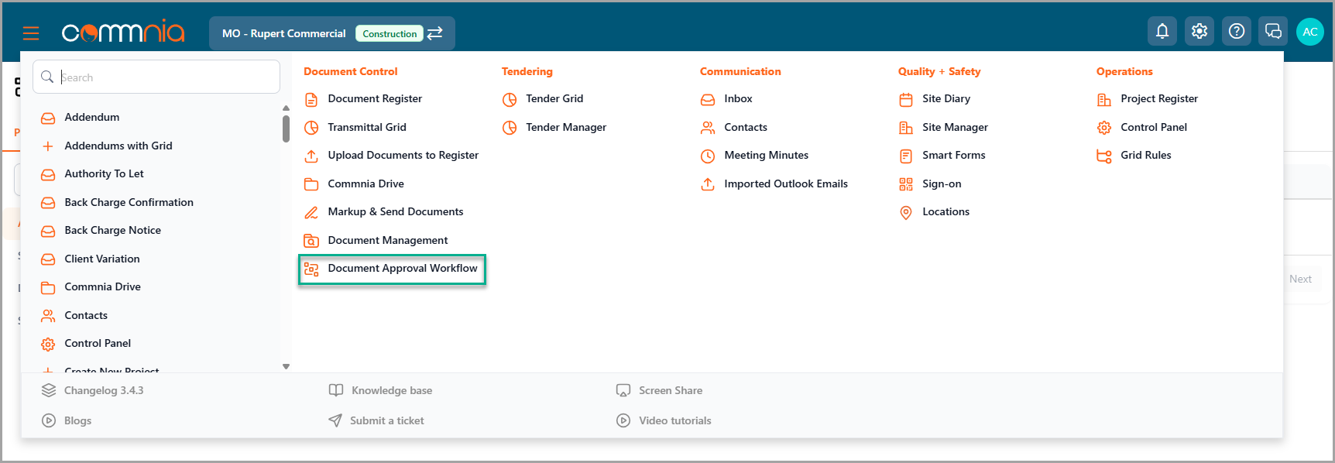
Task: Open the hamburger main menu icon
Action: 31,33
